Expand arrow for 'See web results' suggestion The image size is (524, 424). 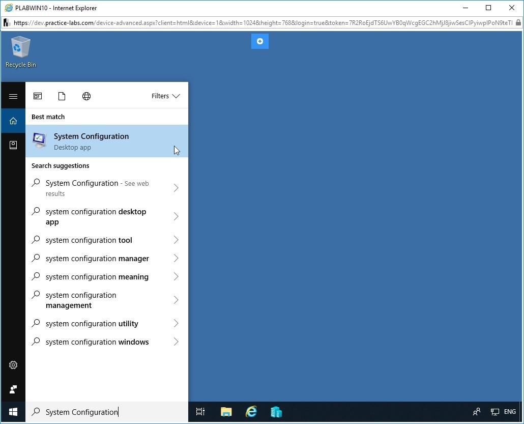tap(176, 188)
